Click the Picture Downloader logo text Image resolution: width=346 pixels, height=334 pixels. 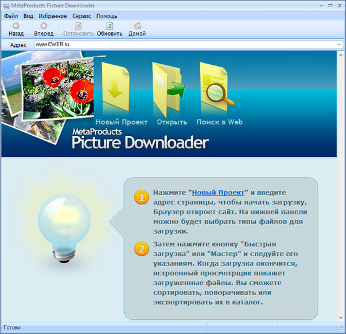pos(140,142)
